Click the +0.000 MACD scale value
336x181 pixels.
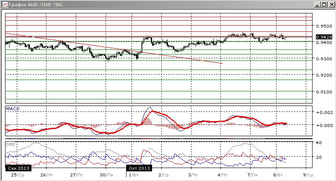(x=324, y=125)
